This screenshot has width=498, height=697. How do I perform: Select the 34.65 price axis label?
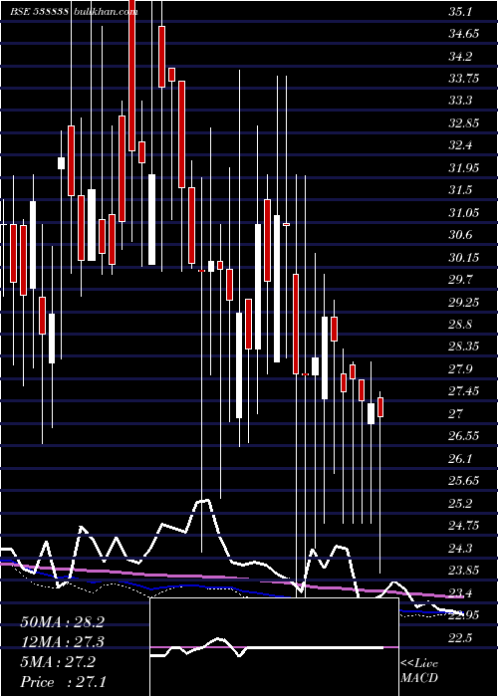(x=464, y=34)
